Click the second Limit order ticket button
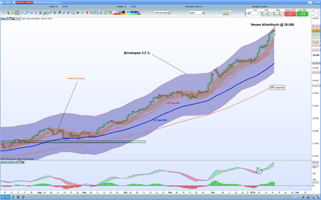Image resolution: width=321 pixels, height=200 pixels. coord(269,14)
